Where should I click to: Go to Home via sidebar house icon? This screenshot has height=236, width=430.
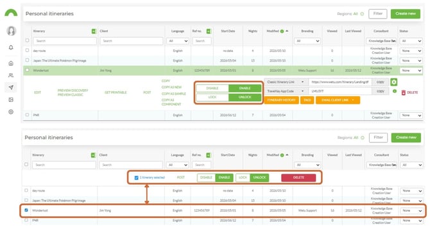(11, 63)
